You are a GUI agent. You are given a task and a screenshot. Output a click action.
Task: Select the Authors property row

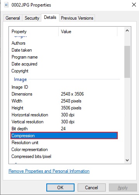(x=64, y=43)
